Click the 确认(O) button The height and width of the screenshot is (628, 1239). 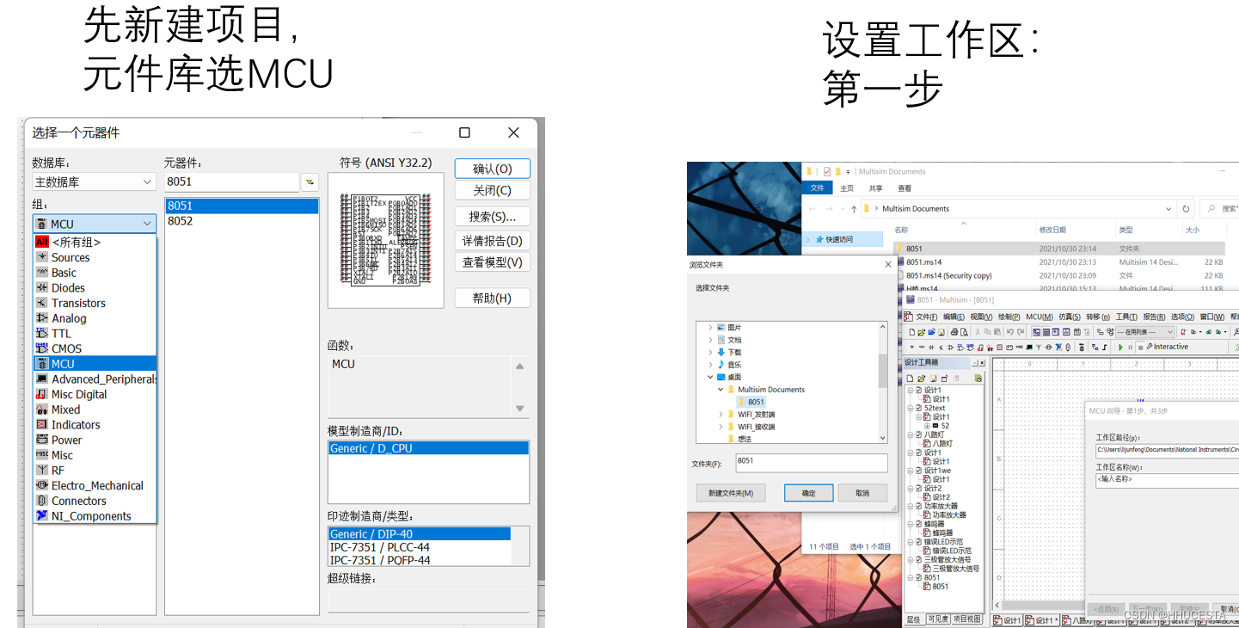click(492, 169)
